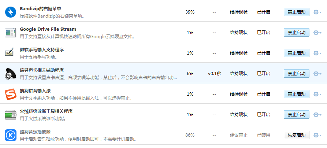The height and width of the screenshot is (148, 327).
Task: Select the 瑞昱声卡相关辅助程序 title text
Action: [42, 70]
